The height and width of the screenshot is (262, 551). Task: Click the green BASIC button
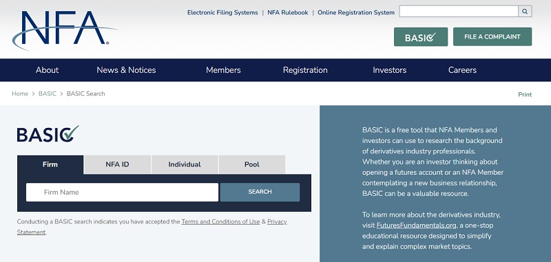[421, 37]
